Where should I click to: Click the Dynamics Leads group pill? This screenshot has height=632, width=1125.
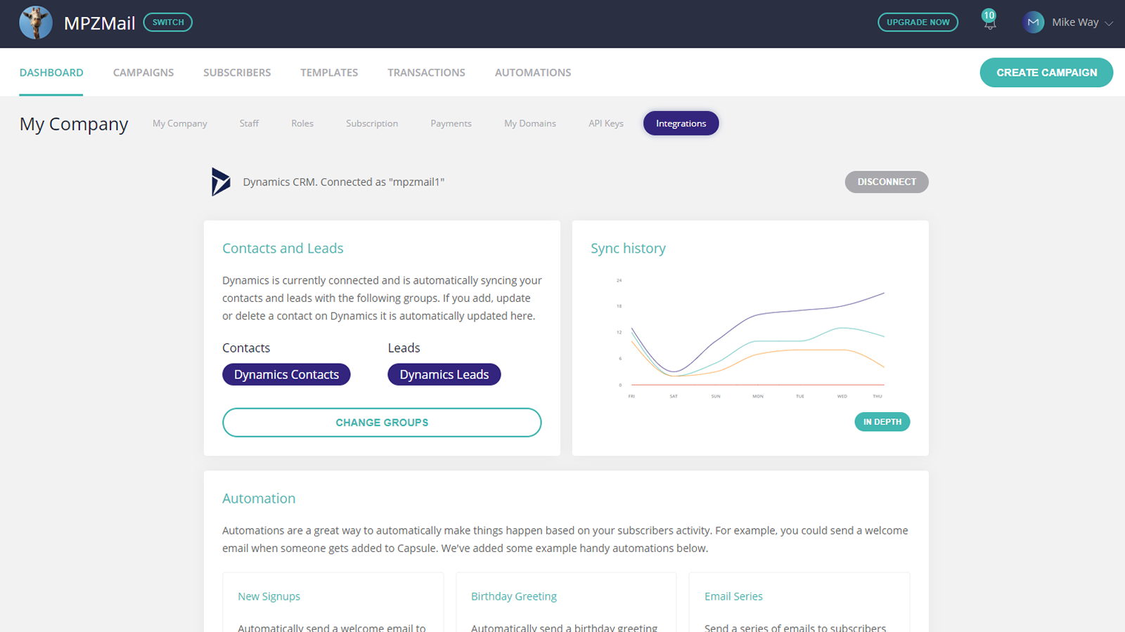tap(444, 374)
